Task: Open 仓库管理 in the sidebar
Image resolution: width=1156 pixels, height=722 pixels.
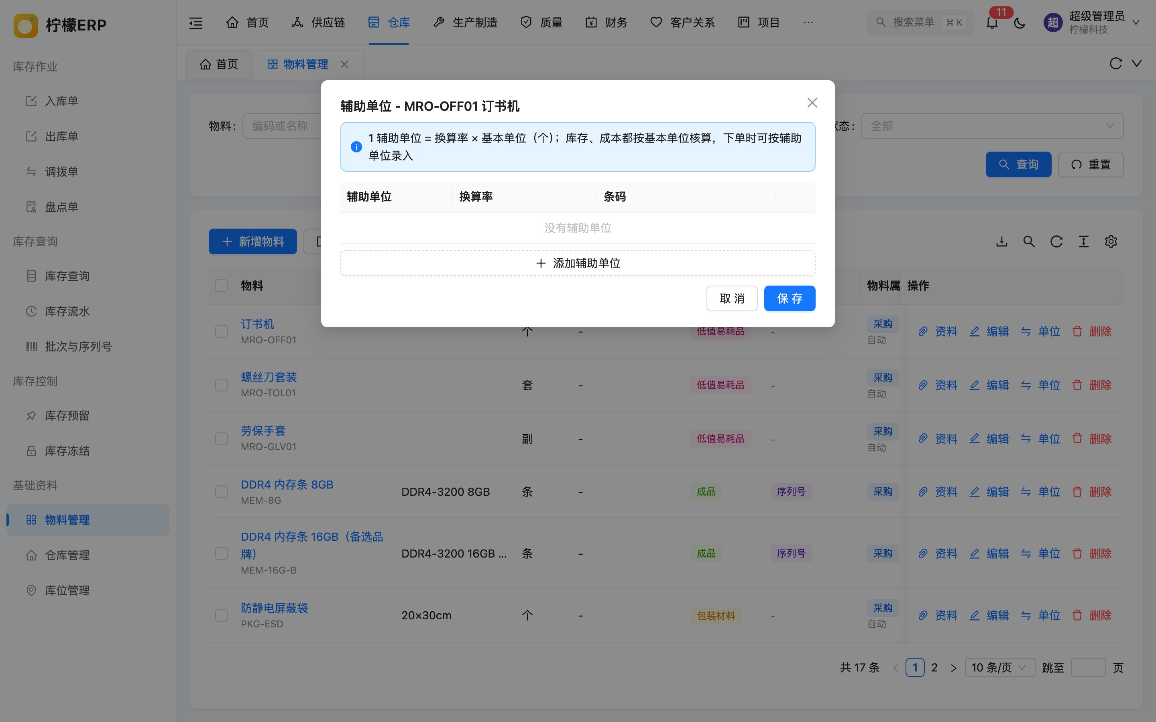Action: pyautogui.click(x=88, y=556)
